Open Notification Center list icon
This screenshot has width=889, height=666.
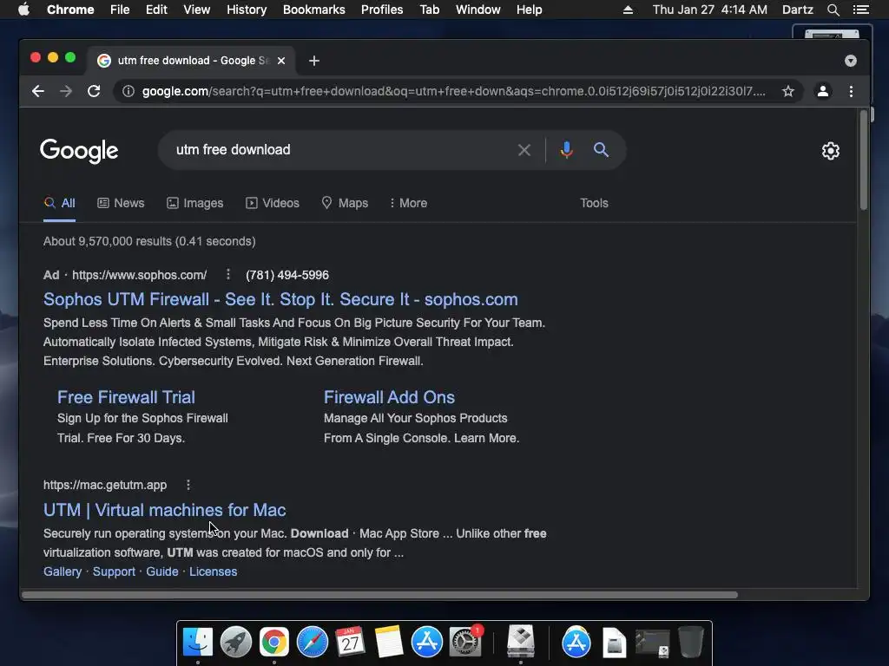click(860, 10)
